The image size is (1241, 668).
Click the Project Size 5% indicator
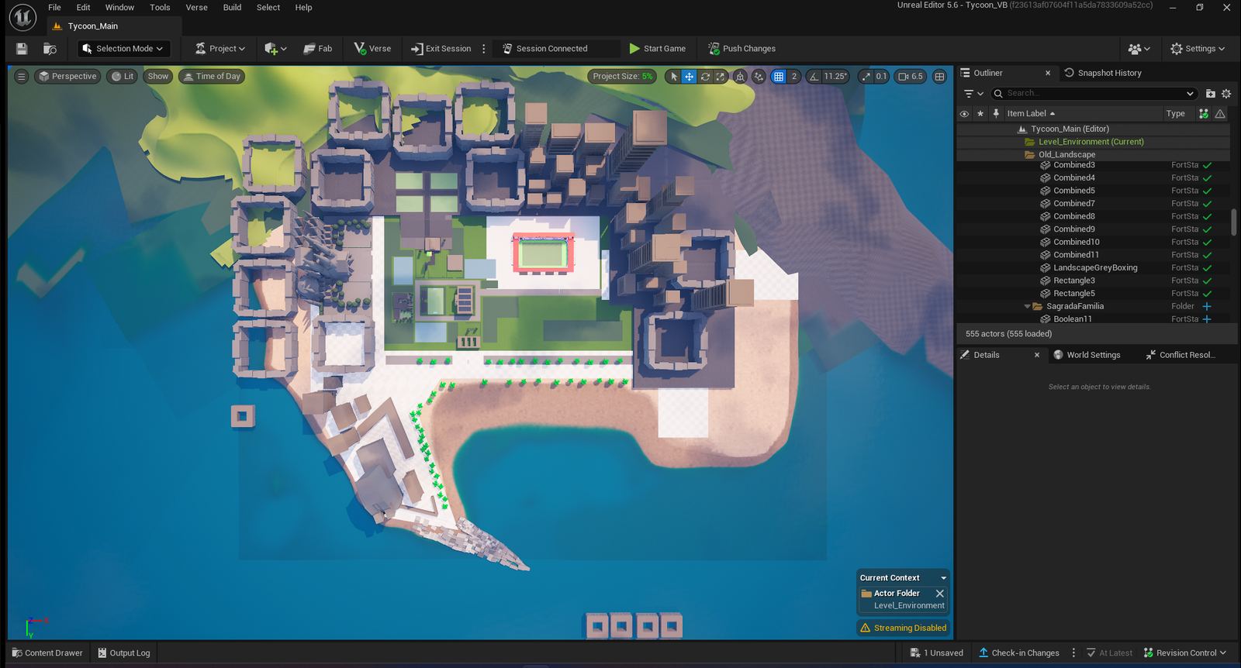click(622, 77)
